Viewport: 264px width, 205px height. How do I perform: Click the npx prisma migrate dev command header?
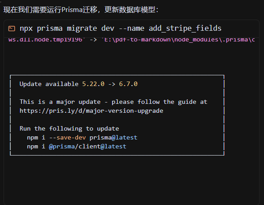coord(121,28)
